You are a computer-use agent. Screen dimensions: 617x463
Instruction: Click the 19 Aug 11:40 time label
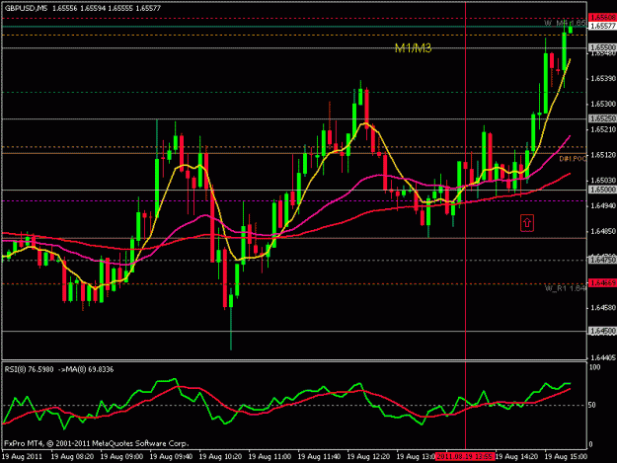click(x=319, y=457)
